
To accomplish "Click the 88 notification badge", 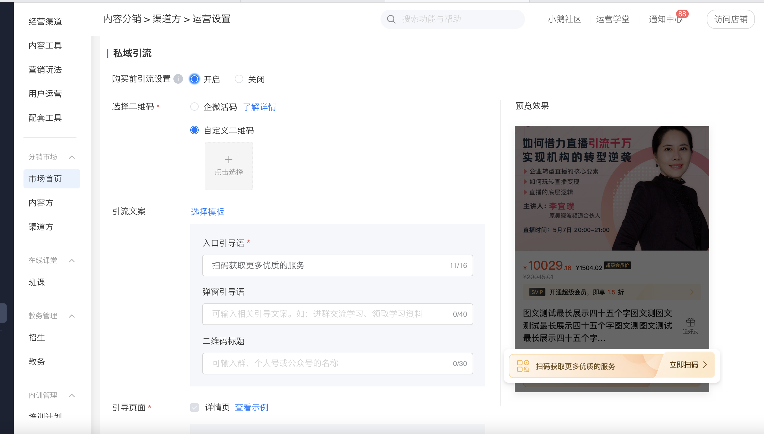I will (682, 14).
